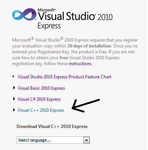Viewport: 148px width, 150px height.
Task: Click the Visual Studio 2010 title text
Action: [x=75, y=16]
